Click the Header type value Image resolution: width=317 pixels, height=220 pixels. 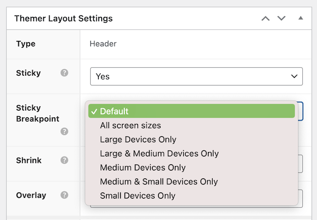coord(103,44)
